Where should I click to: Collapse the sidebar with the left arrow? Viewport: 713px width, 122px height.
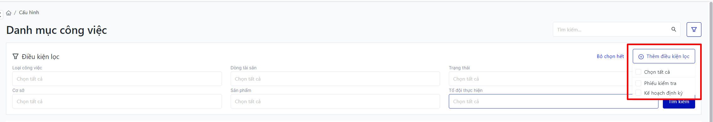[1, 14]
